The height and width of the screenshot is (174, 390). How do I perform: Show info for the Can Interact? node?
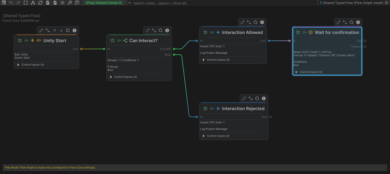tap(167, 30)
